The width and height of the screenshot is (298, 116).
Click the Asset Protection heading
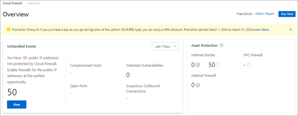tap(204, 46)
